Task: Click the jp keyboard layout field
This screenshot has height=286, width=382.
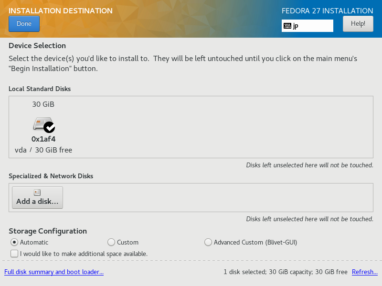Action: click(308, 26)
